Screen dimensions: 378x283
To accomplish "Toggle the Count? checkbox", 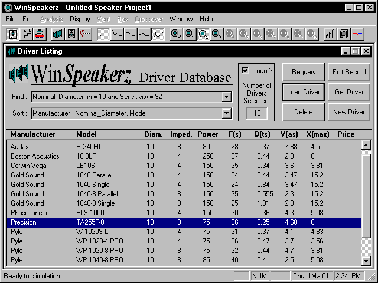I will point(245,71).
